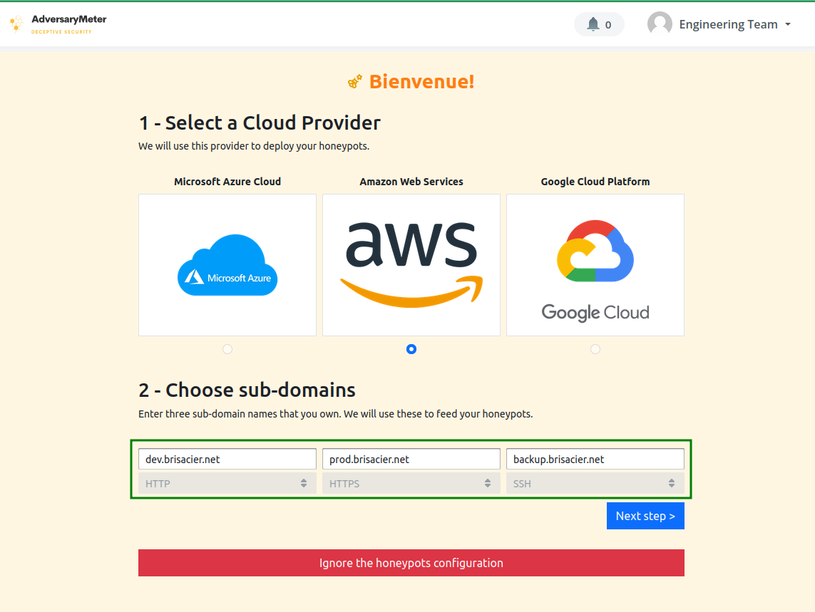This screenshot has height=612, width=815.
Task: Open the HTTP protocol dropdown
Action: 227,483
